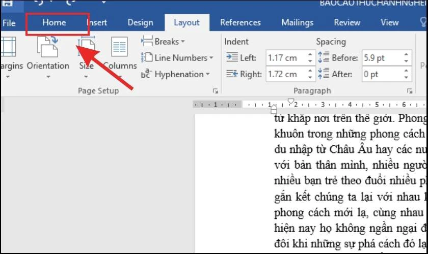Increase the Indent Right value
Viewport: 428px width, 254px height.
coord(310,71)
